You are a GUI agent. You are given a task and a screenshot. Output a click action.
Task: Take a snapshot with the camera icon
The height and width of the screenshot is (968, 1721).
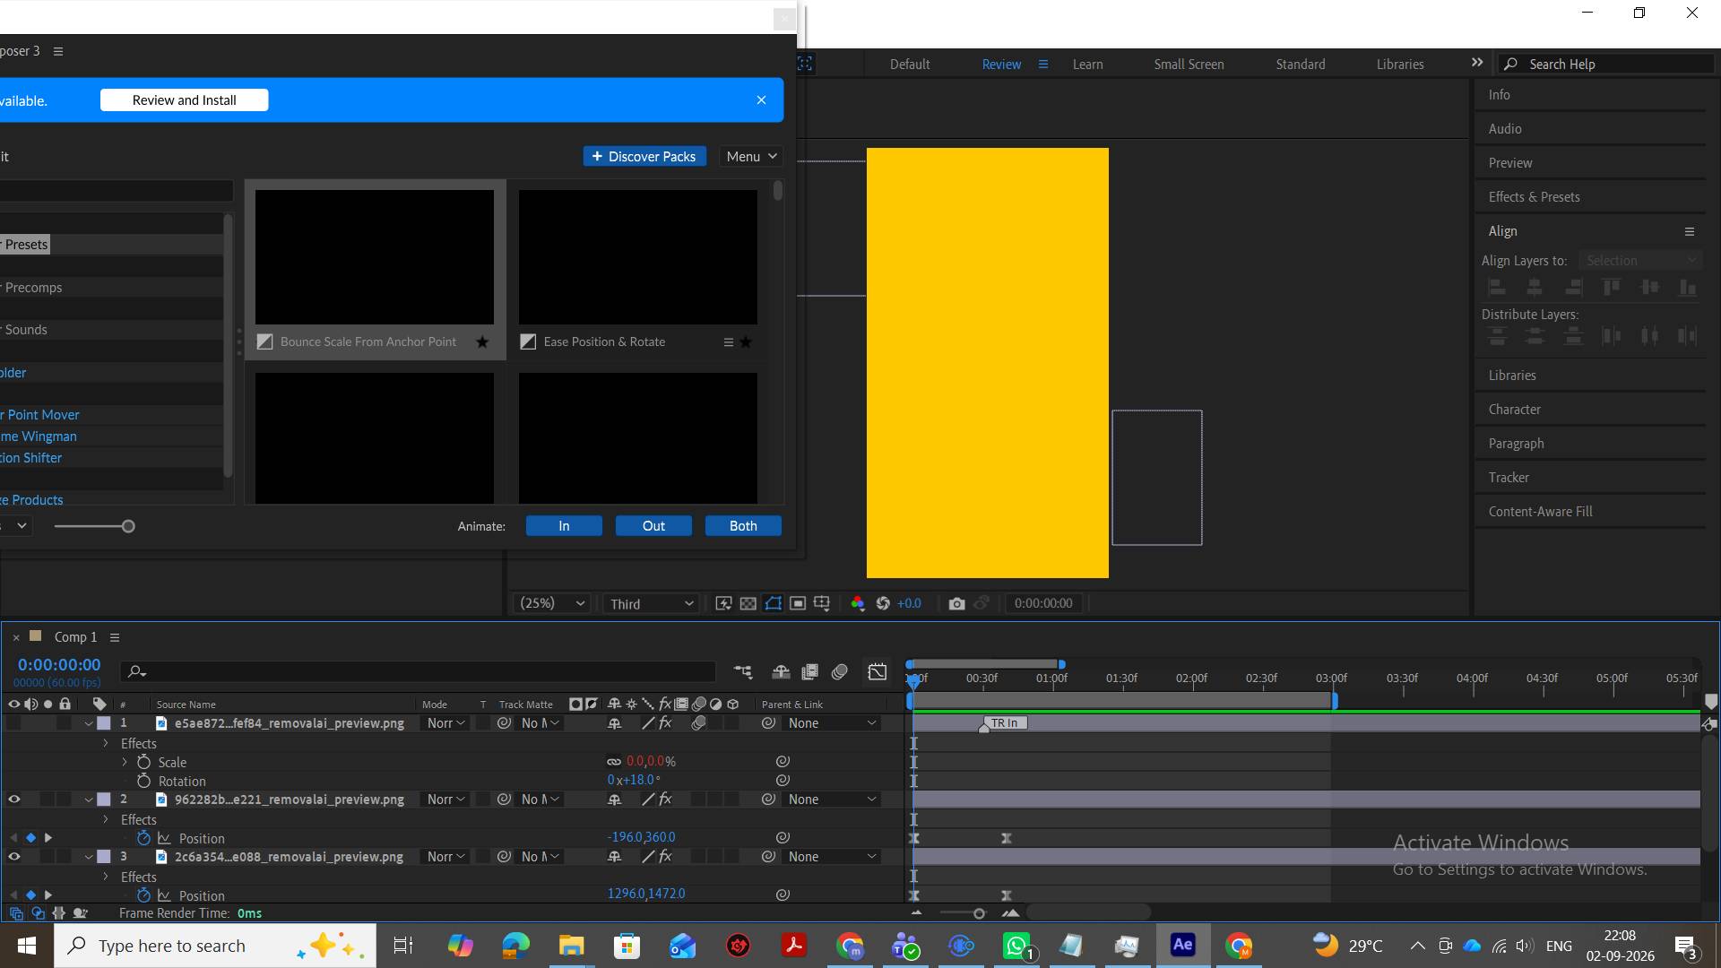[956, 604]
